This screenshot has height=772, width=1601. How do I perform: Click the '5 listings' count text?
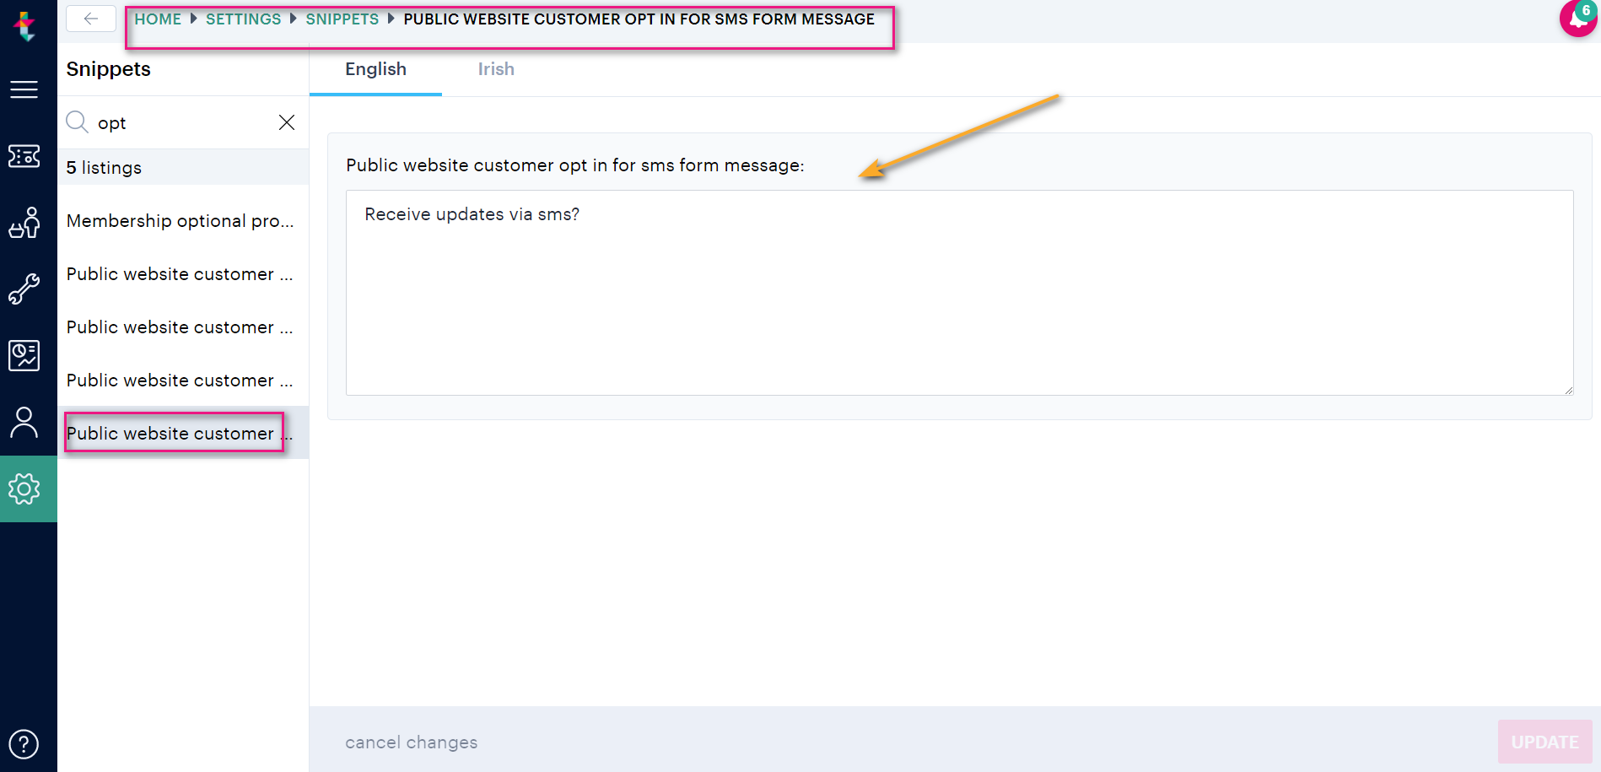[104, 168]
